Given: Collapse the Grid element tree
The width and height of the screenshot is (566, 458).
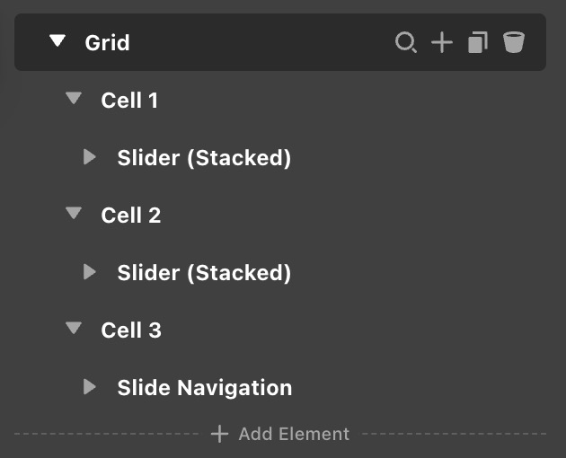Looking at the screenshot, I should (x=57, y=41).
